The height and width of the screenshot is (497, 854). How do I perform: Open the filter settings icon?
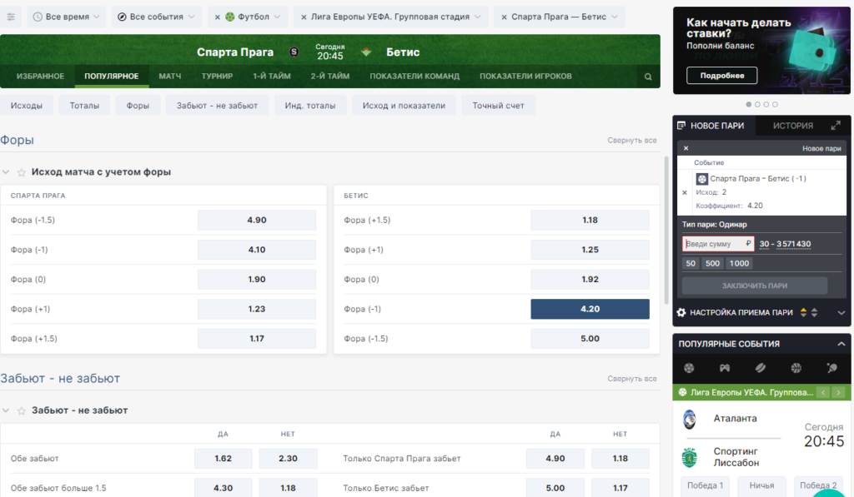10,17
